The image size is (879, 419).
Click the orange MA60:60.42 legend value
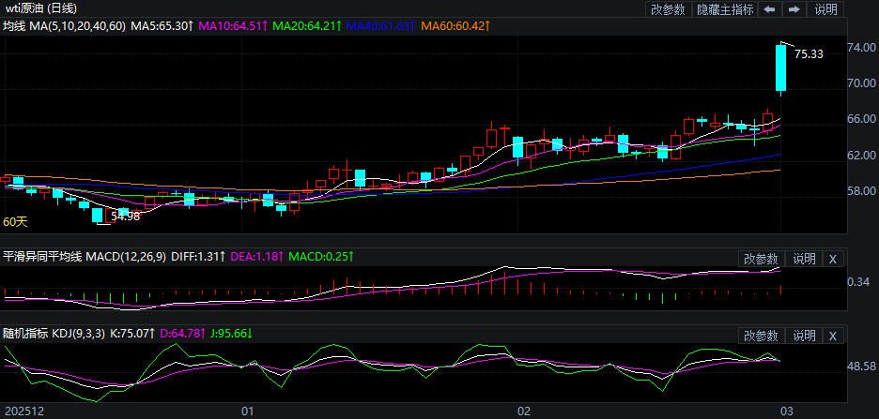tap(455, 26)
